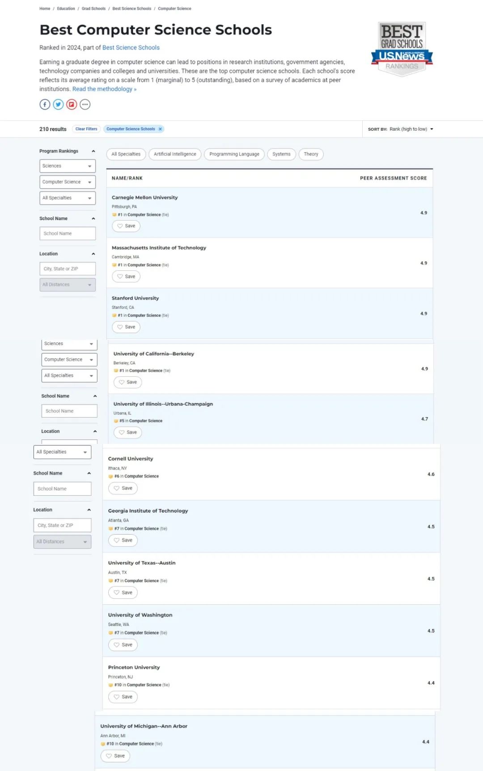Switch to the Artificial Intelligence specialty tab
This screenshot has width=483, height=771.
pyautogui.click(x=175, y=154)
